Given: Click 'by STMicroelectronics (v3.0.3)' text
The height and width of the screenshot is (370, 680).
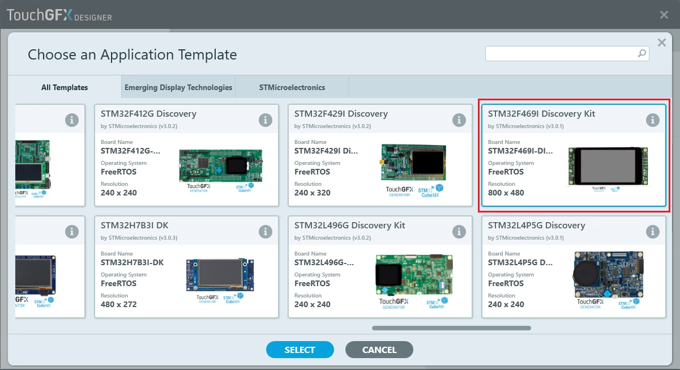Looking at the screenshot, I should click(x=139, y=237).
